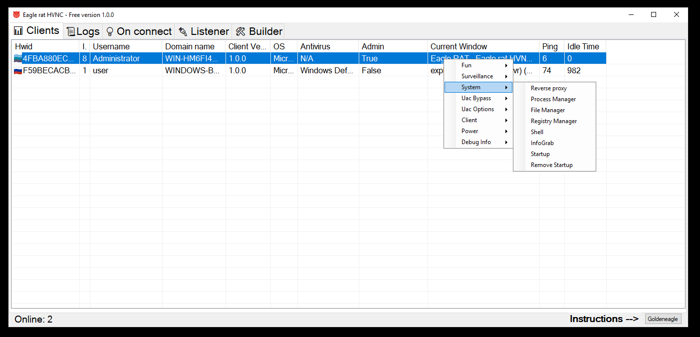The width and height of the screenshot is (700, 337).
Task: Click the flag icon beside Hwid F59BECACB
Action: (18, 71)
